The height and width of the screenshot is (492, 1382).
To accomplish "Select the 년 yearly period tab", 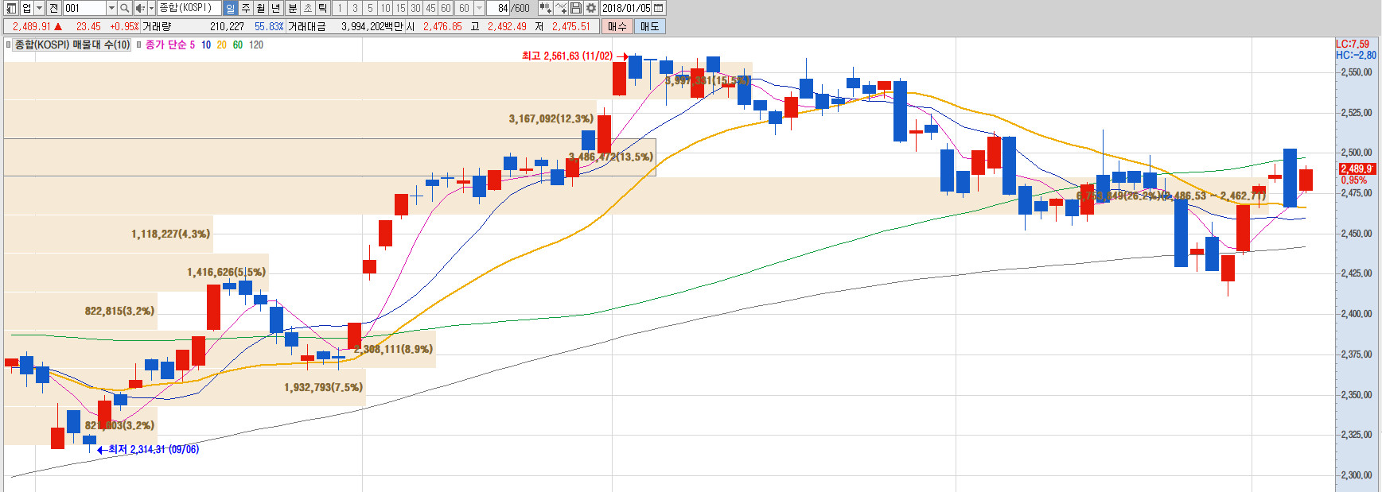I will tap(276, 8).
